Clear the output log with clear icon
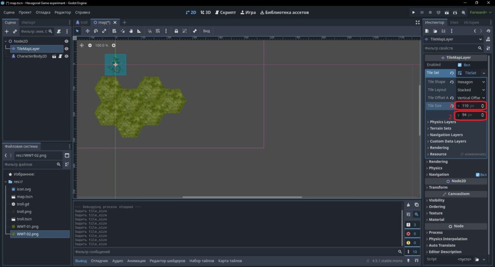This screenshot has width=495, height=267. [x=408, y=205]
